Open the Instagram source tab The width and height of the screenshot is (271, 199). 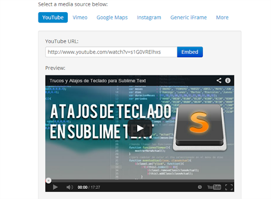(x=149, y=17)
